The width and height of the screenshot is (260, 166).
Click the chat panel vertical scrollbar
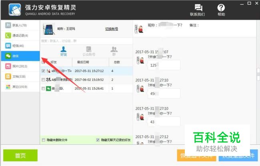click(x=258, y=74)
